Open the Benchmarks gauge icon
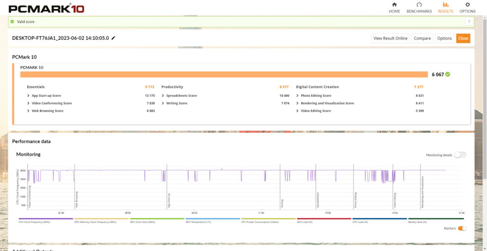Image resolution: width=487 pixels, height=251 pixels. tap(419, 5)
